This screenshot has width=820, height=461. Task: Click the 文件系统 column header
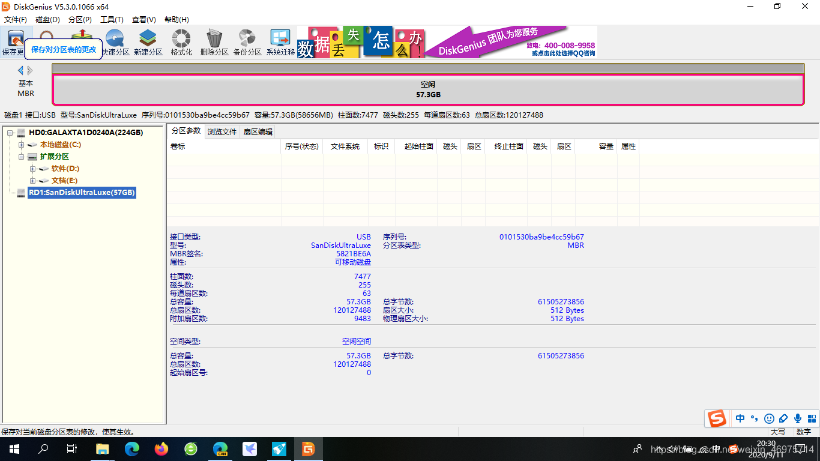[x=345, y=146]
